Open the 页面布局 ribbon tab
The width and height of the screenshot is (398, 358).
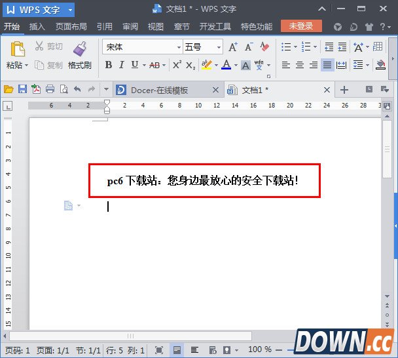[71, 27]
